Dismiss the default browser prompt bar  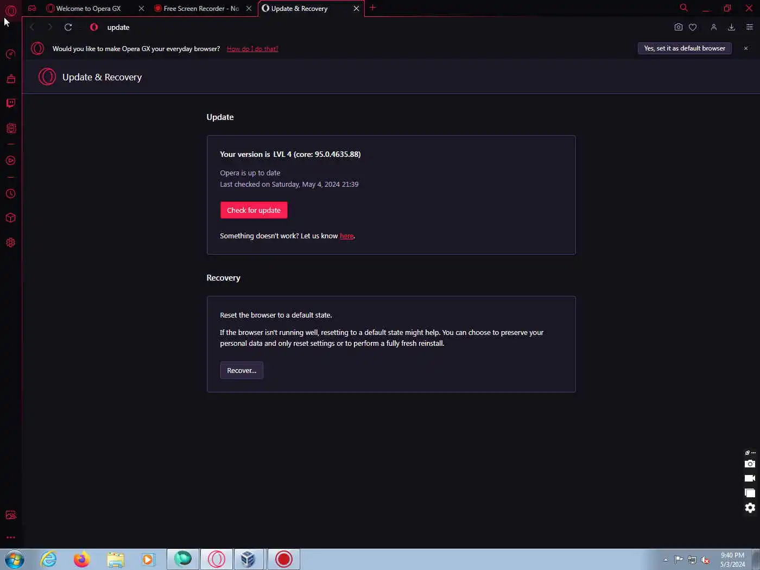(x=745, y=48)
